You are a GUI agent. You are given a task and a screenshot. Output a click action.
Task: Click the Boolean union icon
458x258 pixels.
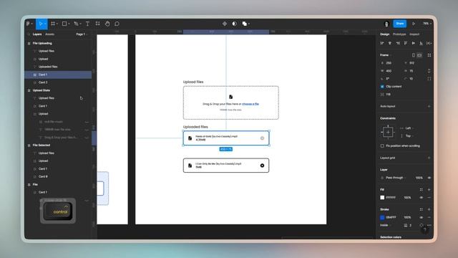click(x=245, y=24)
